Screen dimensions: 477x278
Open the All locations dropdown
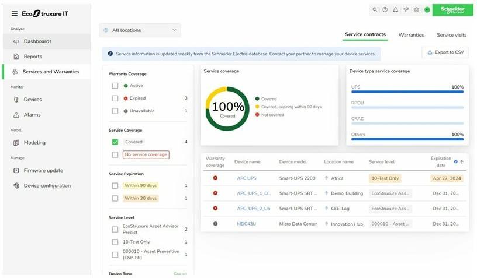140,30
